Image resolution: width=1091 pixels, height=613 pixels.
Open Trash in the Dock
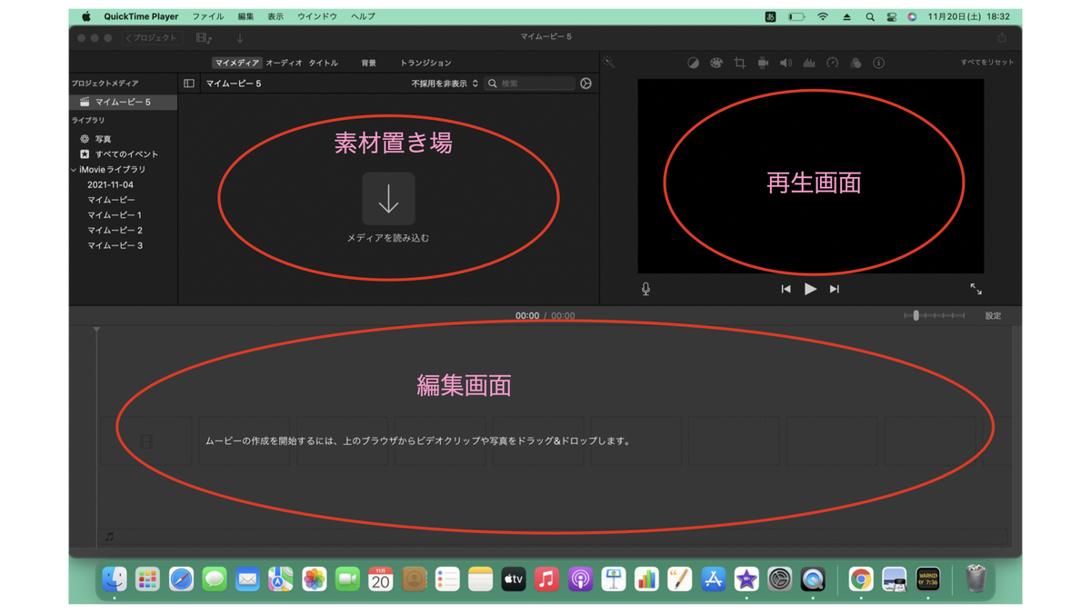976,578
